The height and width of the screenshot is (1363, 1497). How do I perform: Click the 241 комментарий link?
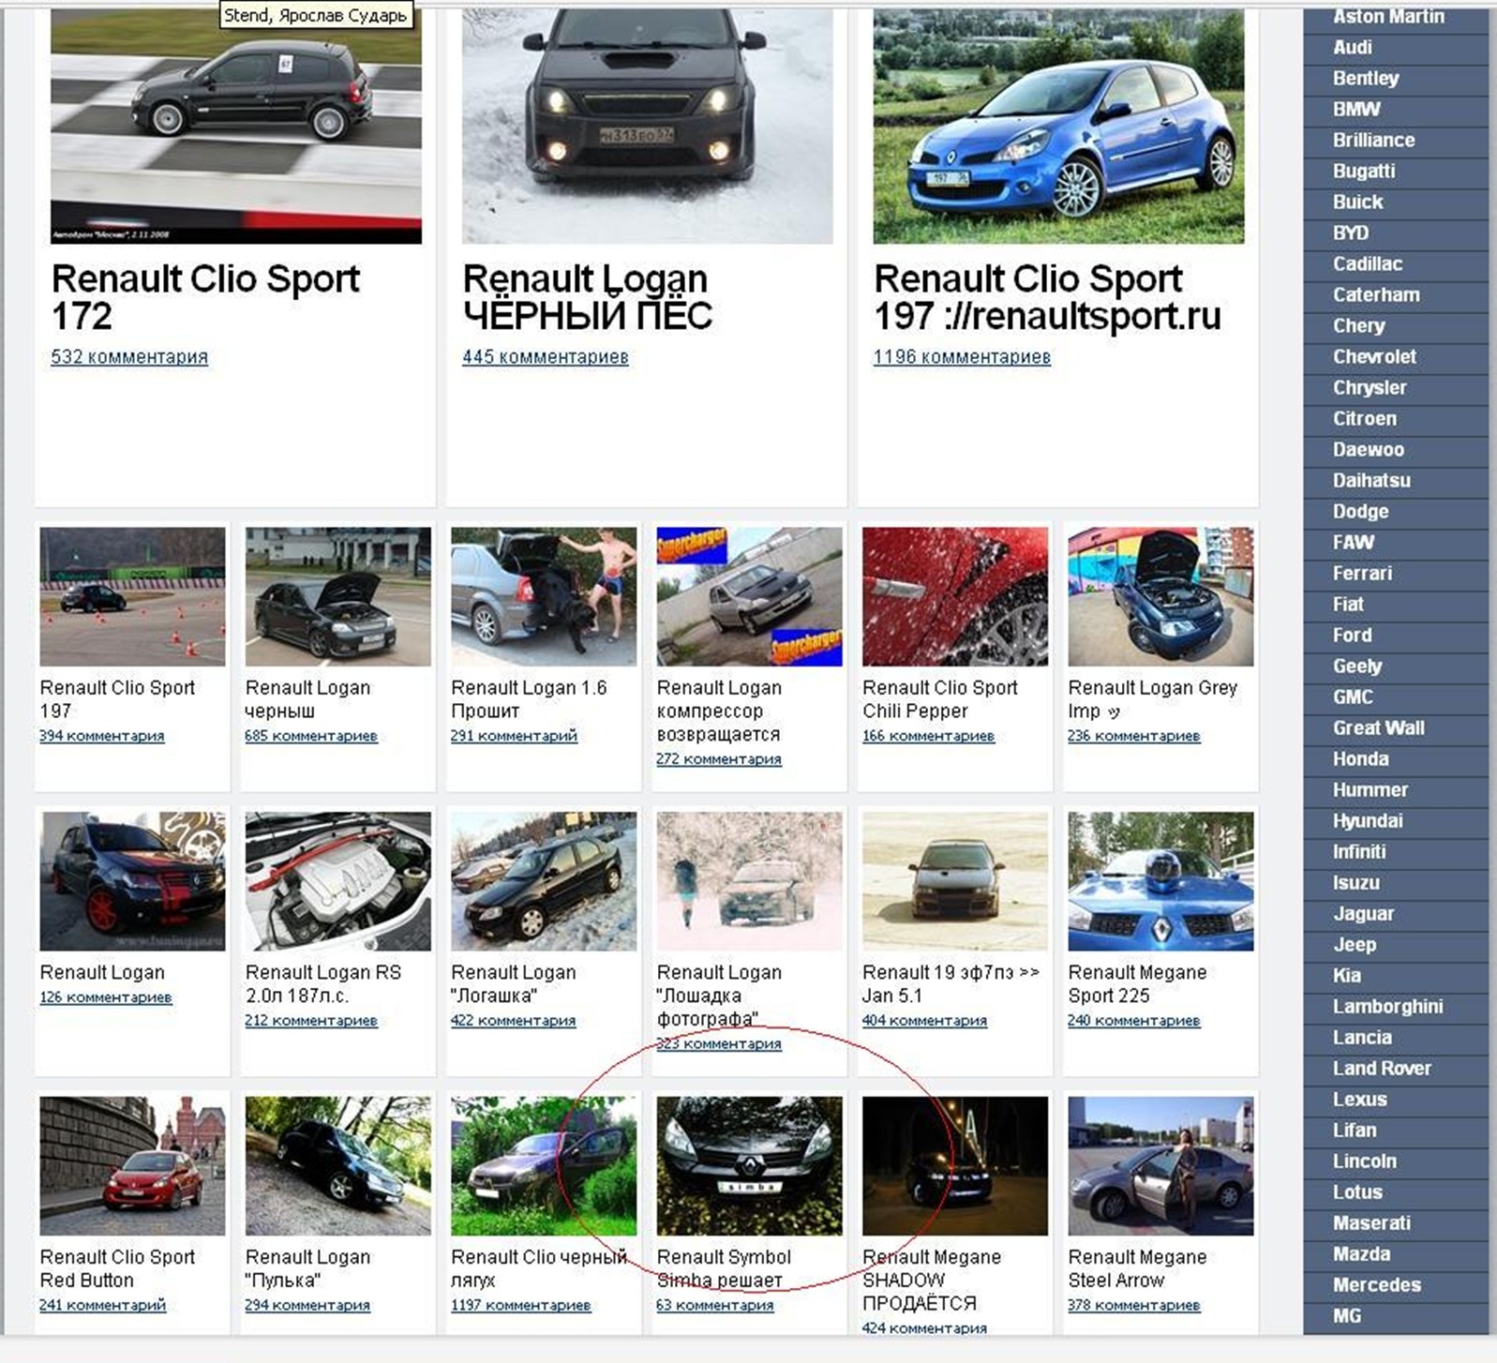102,1305
